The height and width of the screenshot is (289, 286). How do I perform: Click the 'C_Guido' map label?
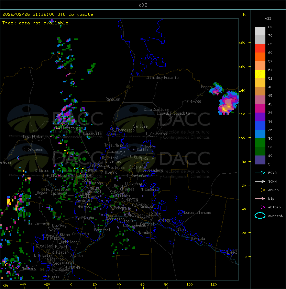pyautogui.click(x=42, y=171)
